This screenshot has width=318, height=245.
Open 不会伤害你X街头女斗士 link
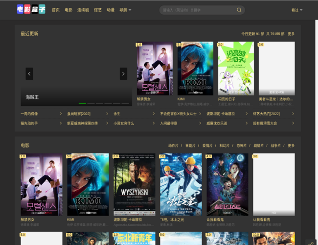tap(178, 114)
